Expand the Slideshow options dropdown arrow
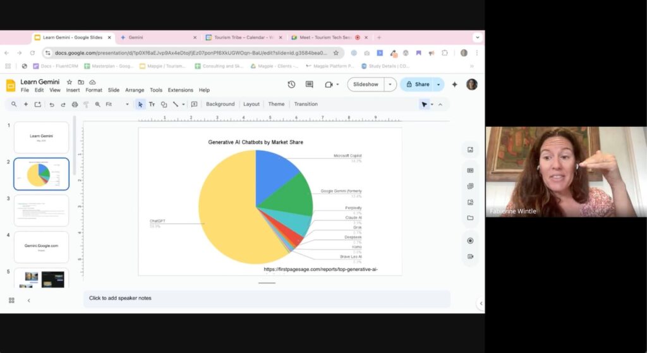This screenshot has height=353, width=647. point(390,84)
